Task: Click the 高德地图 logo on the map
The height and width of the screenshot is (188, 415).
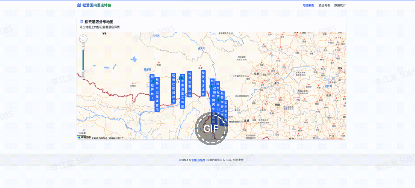Action: click(x=84, y=137)
